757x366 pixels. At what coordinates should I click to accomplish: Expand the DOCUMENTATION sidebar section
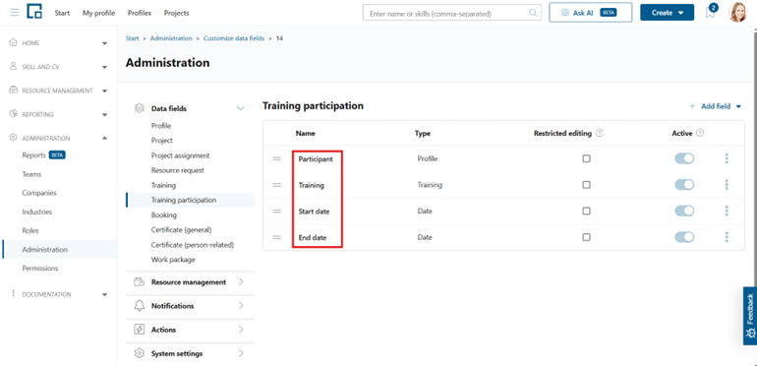coord(105,294)
